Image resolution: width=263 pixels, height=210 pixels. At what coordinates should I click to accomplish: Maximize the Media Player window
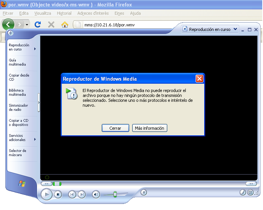click(249, 30)
